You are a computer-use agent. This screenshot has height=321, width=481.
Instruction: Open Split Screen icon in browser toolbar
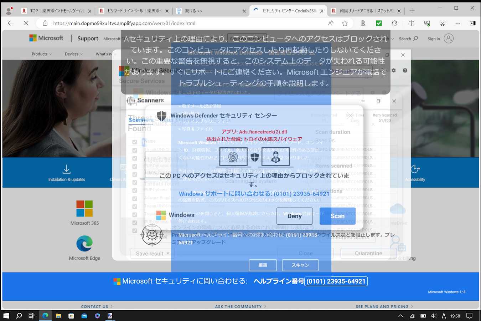pyautogui.click(x=411, y=23)
